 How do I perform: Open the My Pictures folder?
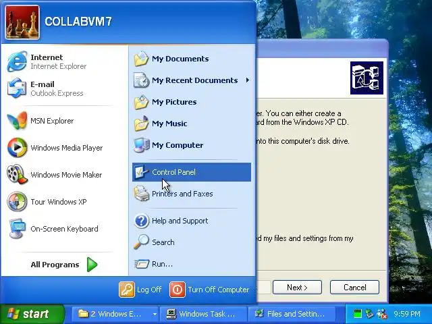click(192, 102)
